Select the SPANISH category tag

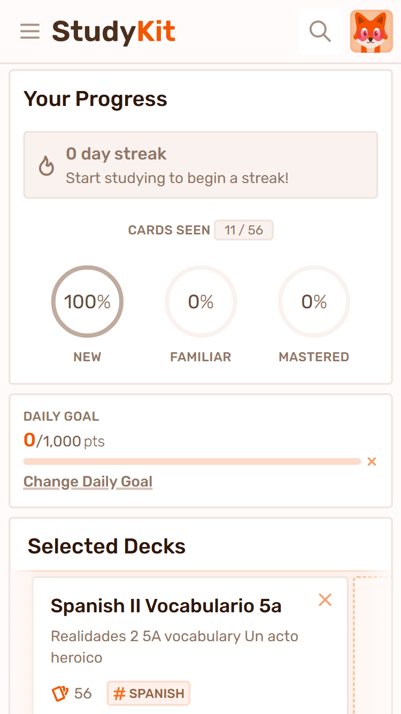[148, 693]
